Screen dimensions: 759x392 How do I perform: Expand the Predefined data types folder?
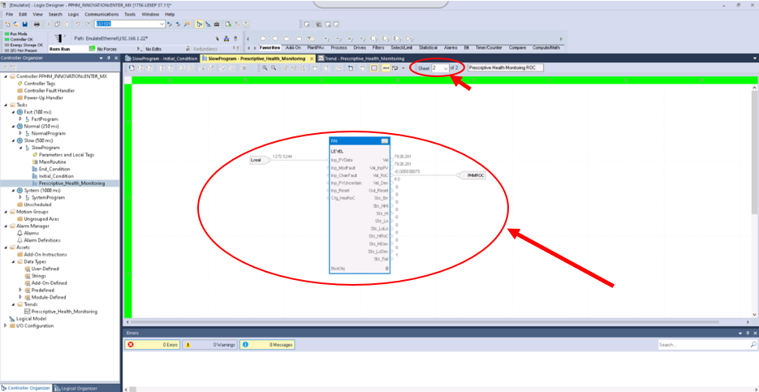coord(19,290)
